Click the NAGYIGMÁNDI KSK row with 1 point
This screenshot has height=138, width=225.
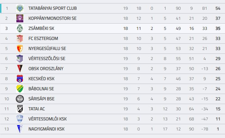coord(113,129)
